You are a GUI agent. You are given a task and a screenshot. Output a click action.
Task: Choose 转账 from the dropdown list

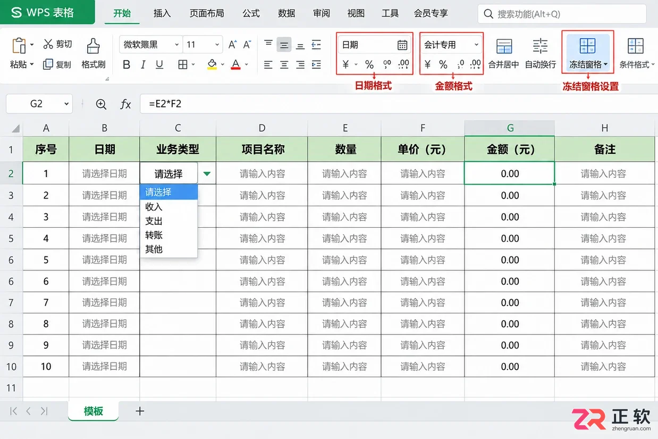[x=168, y=235]
